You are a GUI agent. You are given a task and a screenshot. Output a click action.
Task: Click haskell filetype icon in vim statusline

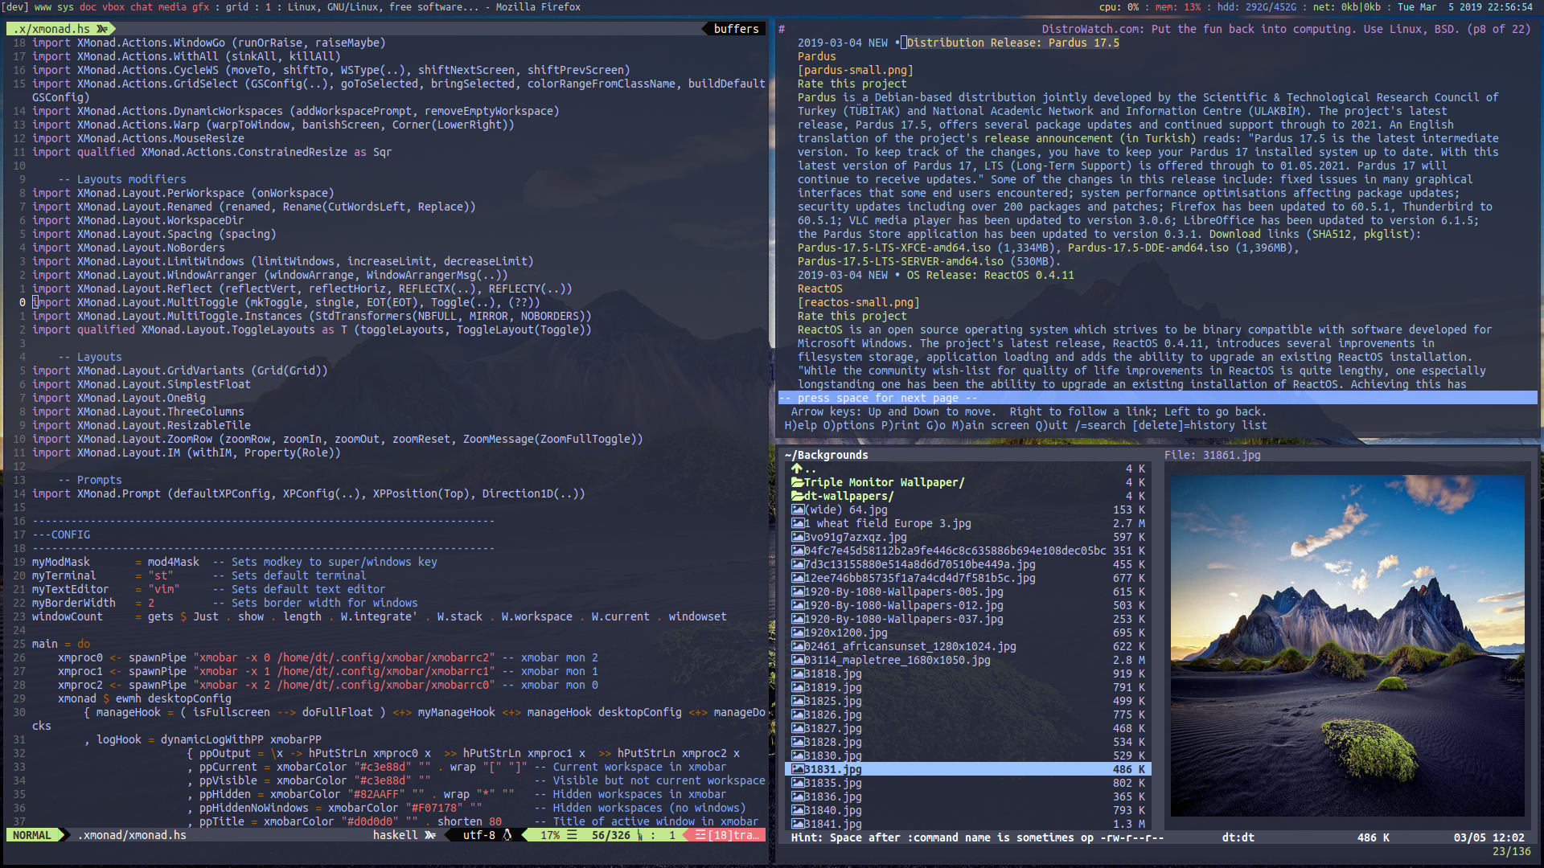pyautogui.click(x=430, y=835)
